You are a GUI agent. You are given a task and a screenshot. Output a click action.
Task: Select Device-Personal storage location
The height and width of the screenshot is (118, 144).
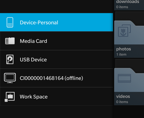point(56,22)
